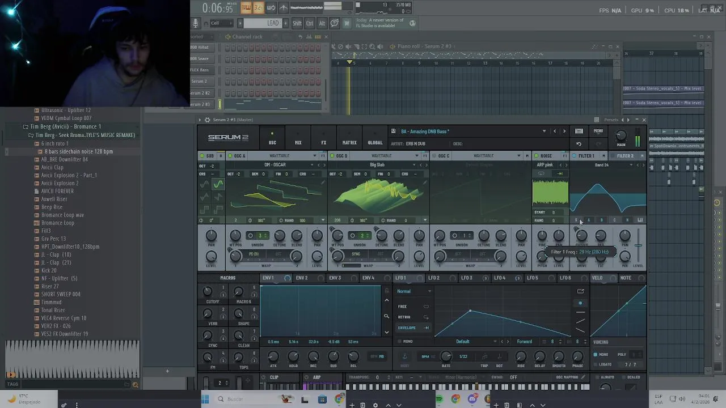Click the envelope zoom magnifier icon
726x408 pixels.
click(386, 317)
